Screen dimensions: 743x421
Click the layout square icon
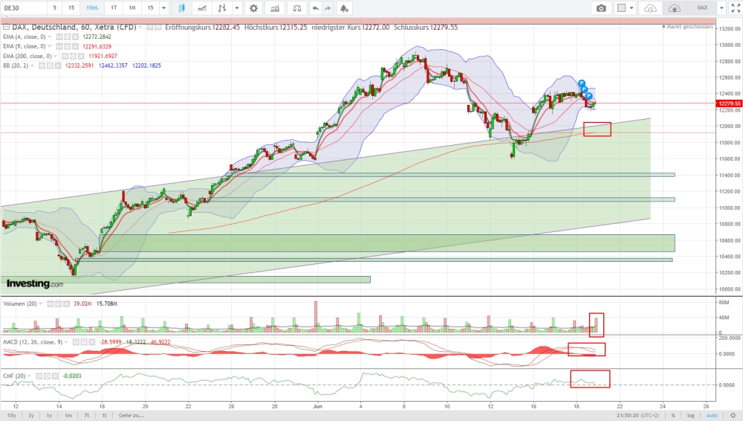tap(621, 8)
